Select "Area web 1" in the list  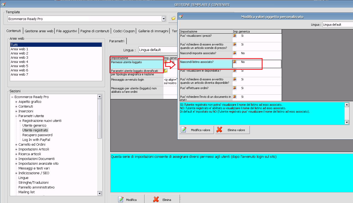click(x=56, y=49)
